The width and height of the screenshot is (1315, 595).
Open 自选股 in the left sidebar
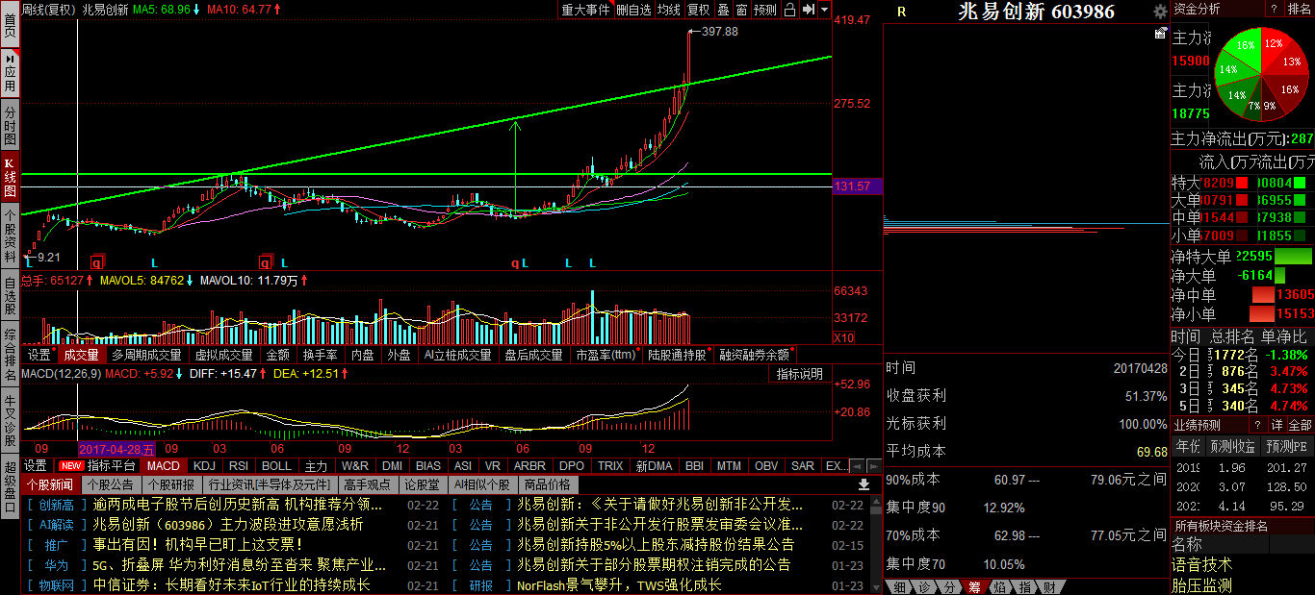pos(10,296)
